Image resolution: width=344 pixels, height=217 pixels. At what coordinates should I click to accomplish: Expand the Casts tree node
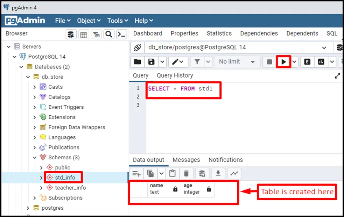point(35,87)
